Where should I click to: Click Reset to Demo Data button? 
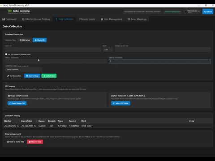[15, 142]
